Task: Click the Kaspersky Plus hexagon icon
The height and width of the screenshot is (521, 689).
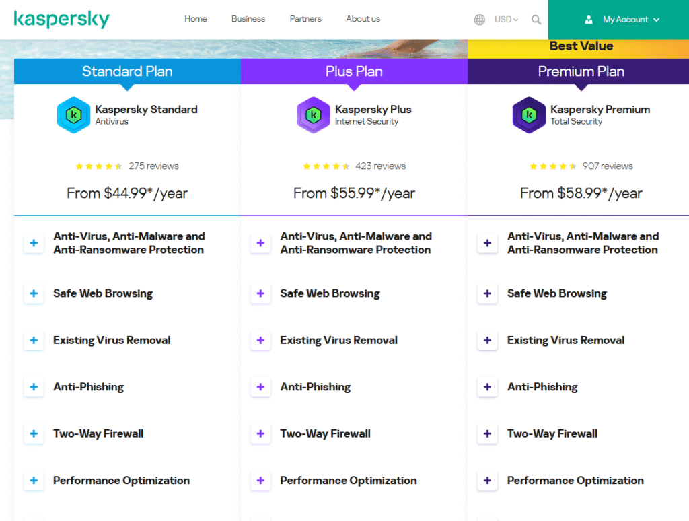Action: pos(314,114)
